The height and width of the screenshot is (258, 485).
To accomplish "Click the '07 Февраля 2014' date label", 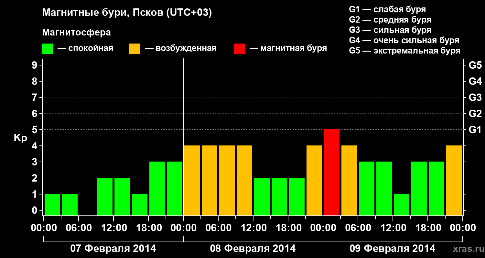I will (113, 249).
